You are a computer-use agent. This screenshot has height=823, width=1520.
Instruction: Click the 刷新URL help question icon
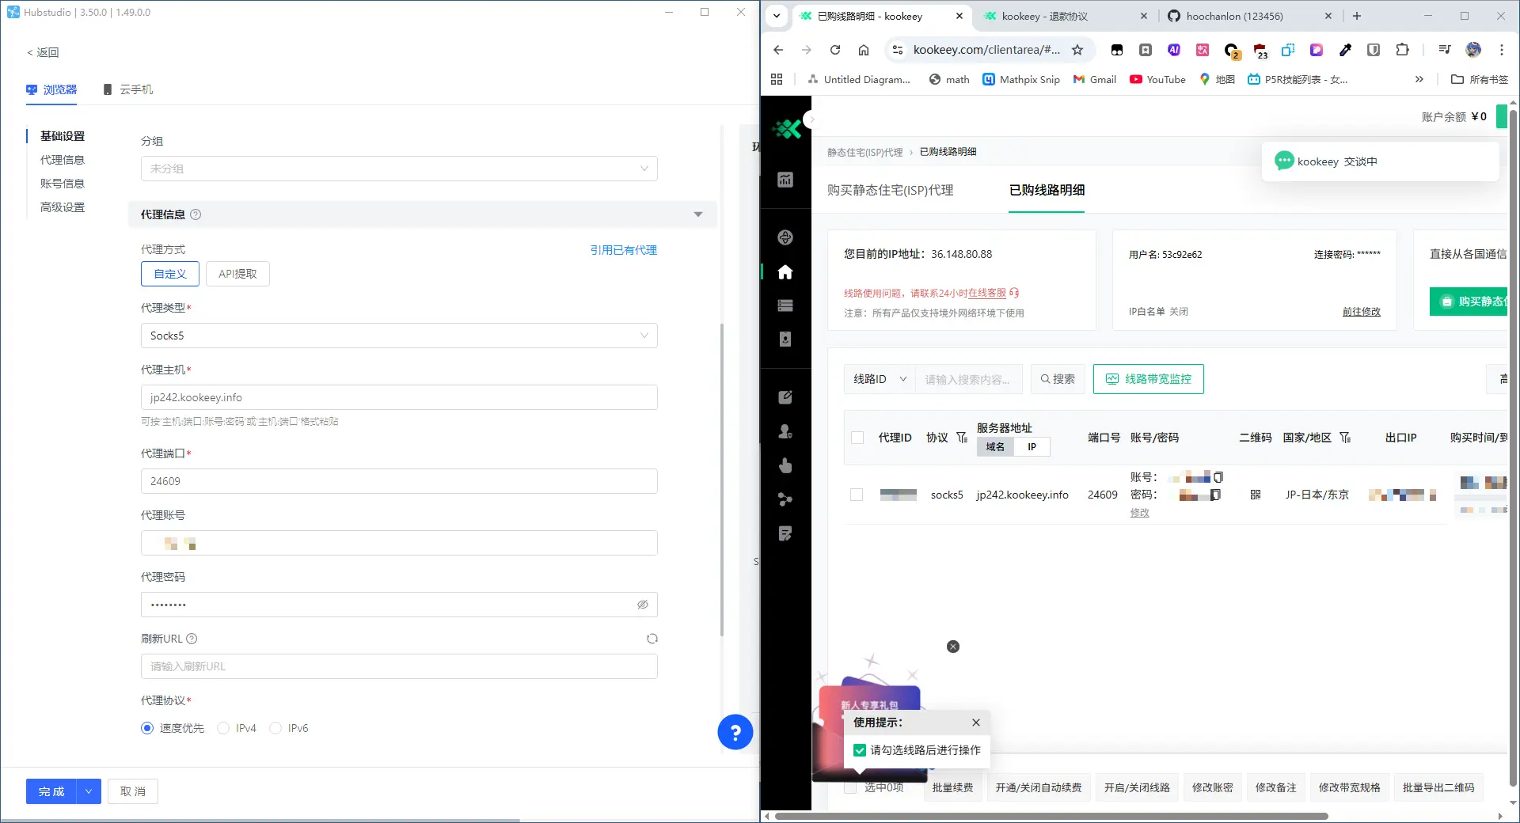(x=192, y=639)
